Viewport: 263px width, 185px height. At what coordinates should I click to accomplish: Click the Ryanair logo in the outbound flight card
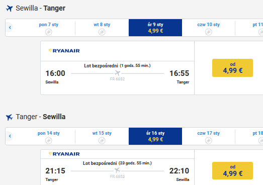[x=64, y=51]
